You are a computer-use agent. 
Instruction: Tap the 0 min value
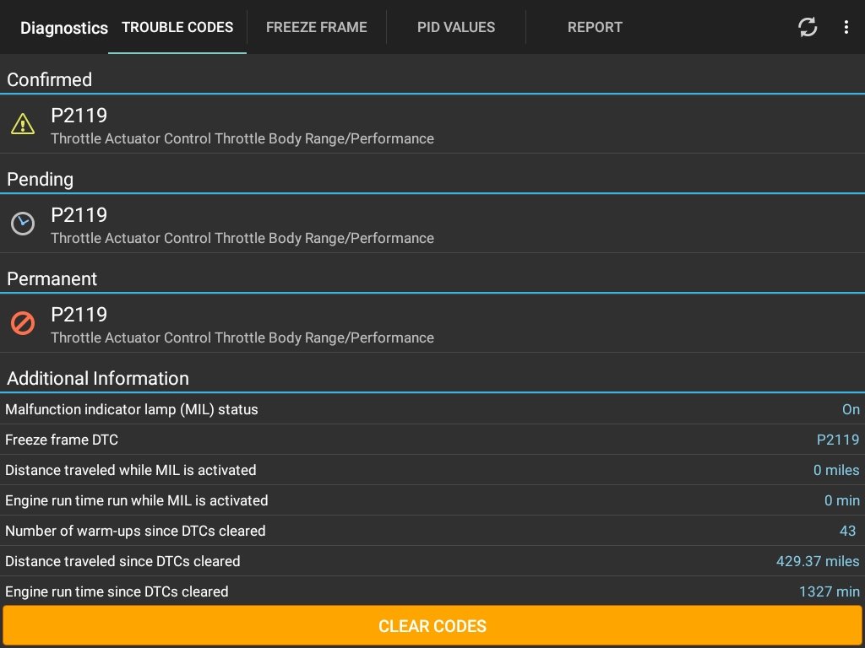coord(842,500)
